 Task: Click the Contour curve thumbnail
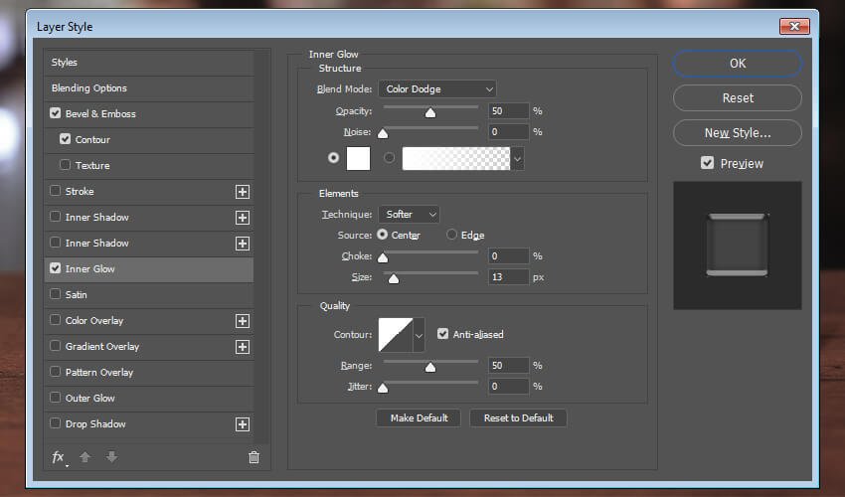(396, 335)
